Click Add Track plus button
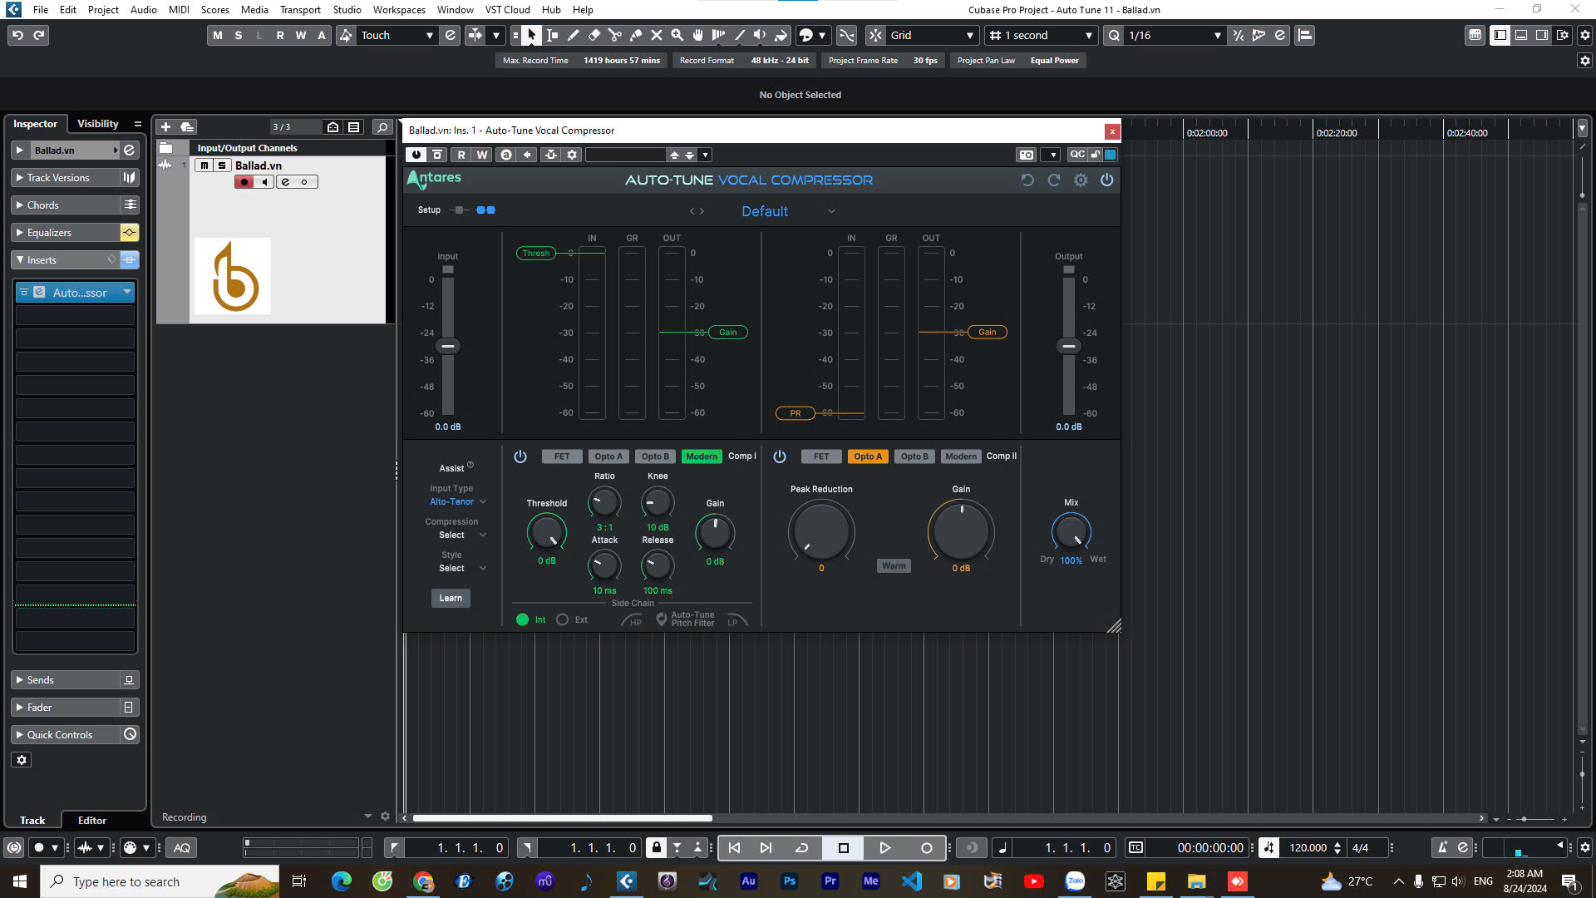This screenshot has width=1596, height=898. point(165,126)
